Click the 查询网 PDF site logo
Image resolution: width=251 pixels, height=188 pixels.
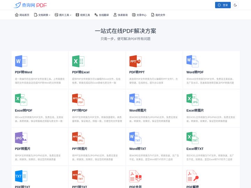point(30,5)
